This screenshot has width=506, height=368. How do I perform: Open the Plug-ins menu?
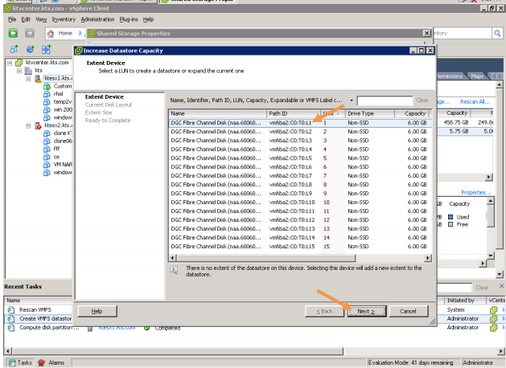[129, 19]
